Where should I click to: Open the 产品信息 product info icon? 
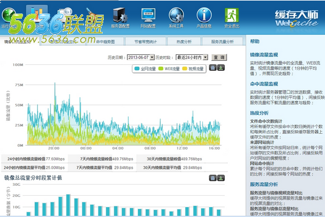[x=204, y=18]
